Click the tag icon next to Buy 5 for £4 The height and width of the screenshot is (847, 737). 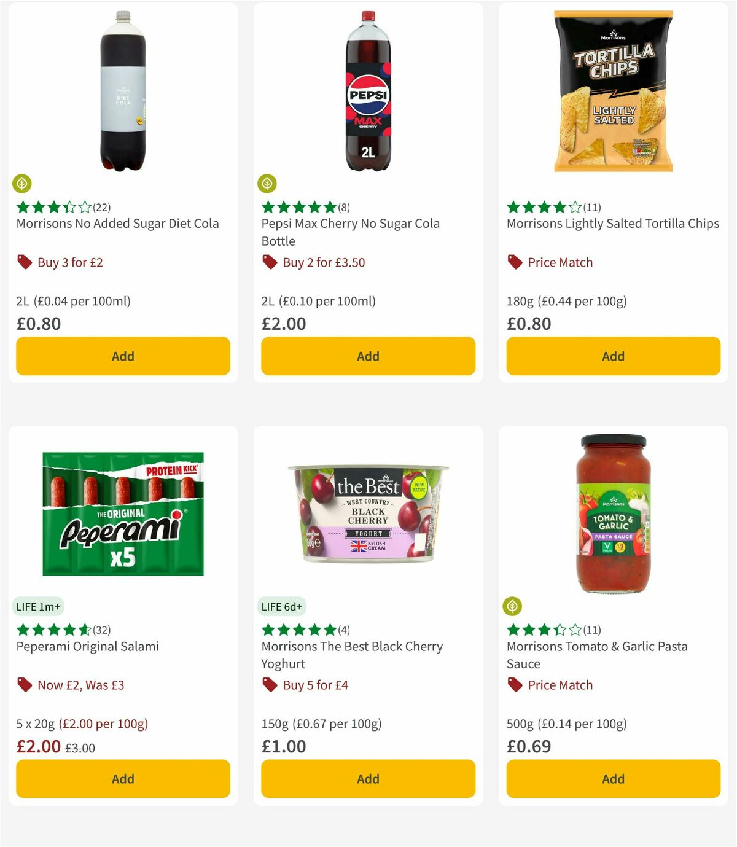click(x=269, y=685)
